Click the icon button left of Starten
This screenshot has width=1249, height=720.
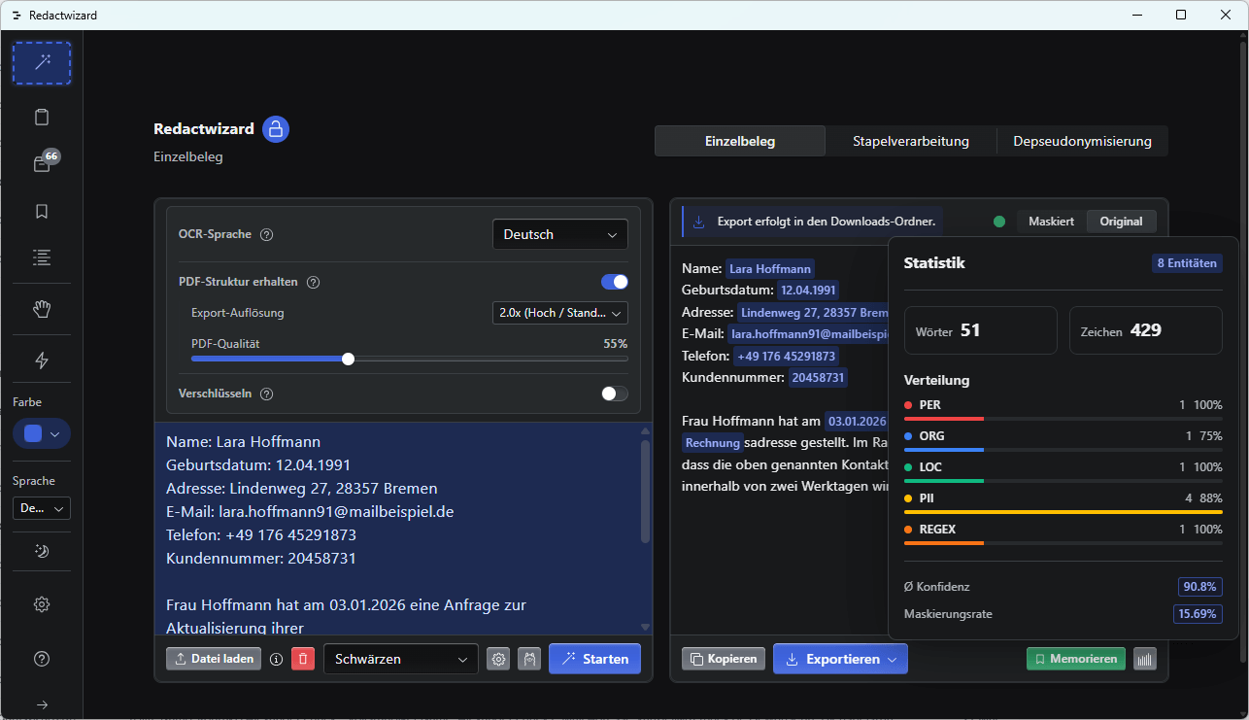pos(529,659)
